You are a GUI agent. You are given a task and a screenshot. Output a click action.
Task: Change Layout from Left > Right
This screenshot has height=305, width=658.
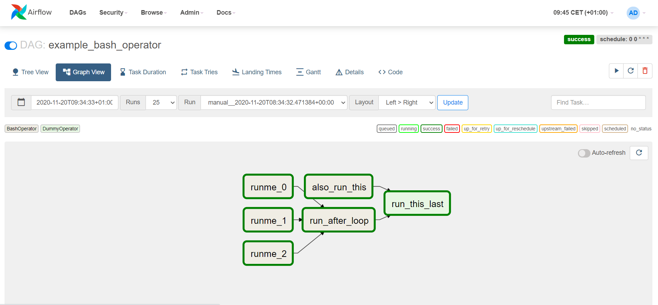pos(407,102)
